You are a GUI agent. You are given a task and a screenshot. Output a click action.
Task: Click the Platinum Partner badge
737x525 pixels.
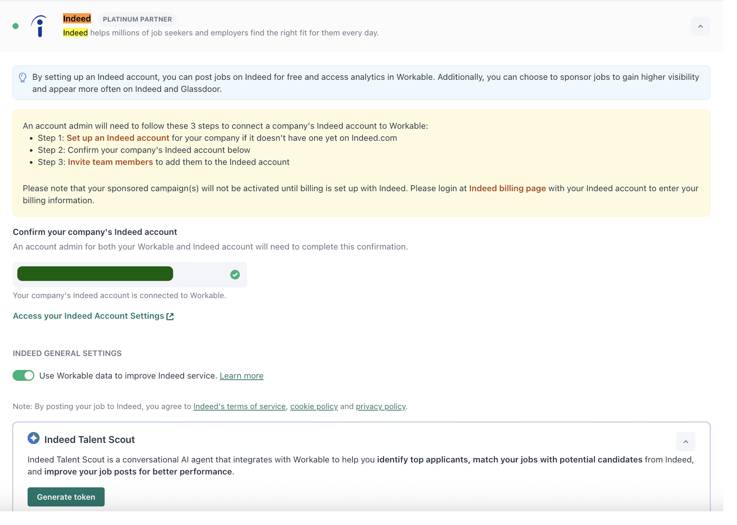click(x=137, y=19)
